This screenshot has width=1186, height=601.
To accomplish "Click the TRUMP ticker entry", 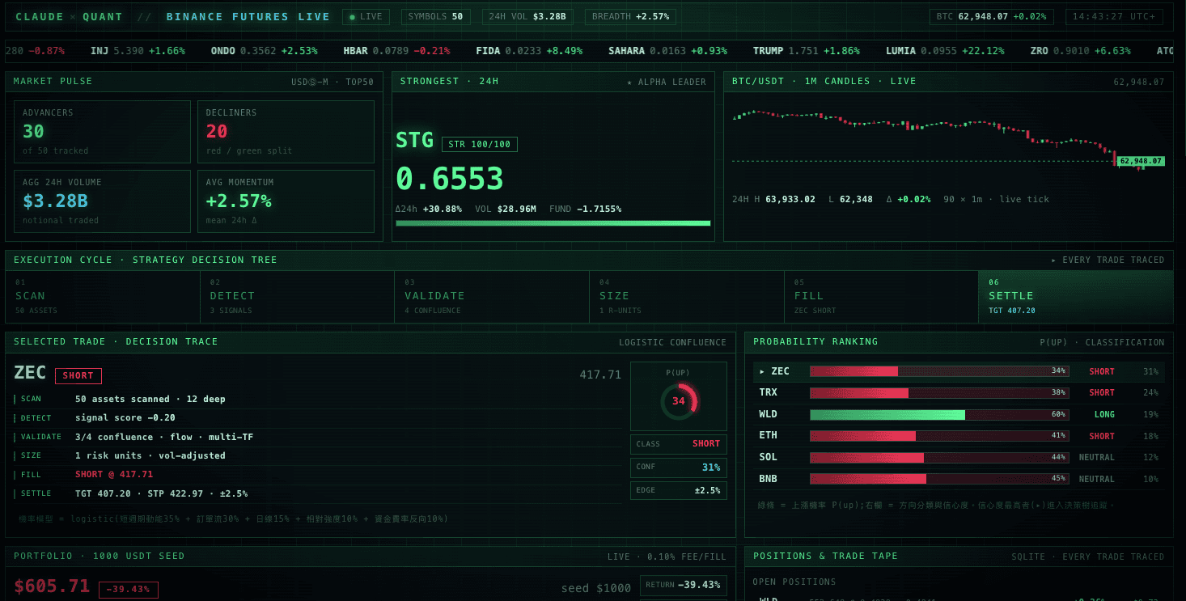I will coord(806,51).
